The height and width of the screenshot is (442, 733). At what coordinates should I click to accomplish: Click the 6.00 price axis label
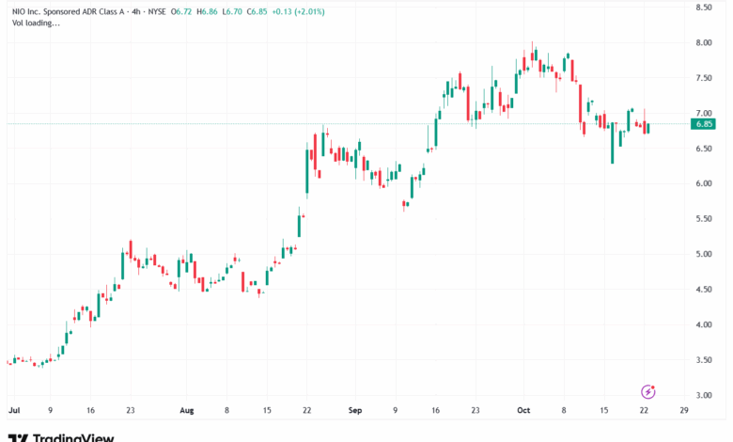704,183
